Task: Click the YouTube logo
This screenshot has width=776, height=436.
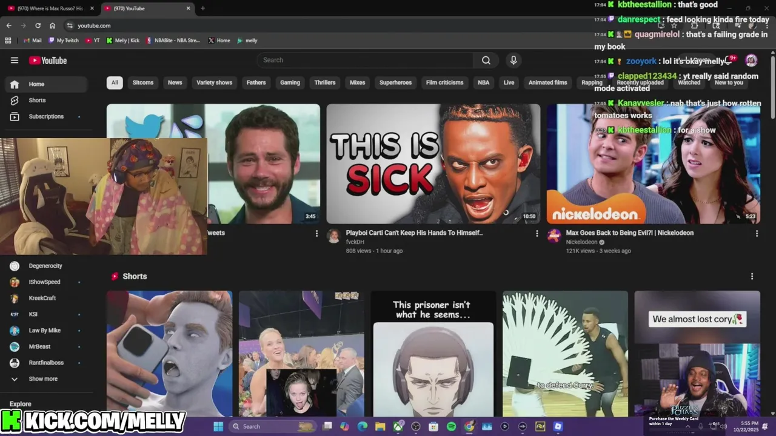Action: (48, 60)
